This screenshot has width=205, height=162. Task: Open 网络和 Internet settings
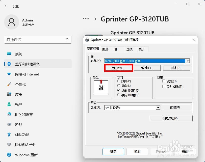coord(38,74)
